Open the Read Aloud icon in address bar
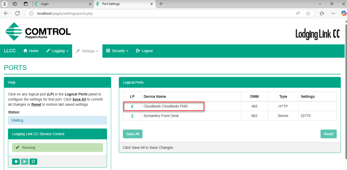Screen dimensions: 347x170 pyautogui.click(x=298, y=13)
